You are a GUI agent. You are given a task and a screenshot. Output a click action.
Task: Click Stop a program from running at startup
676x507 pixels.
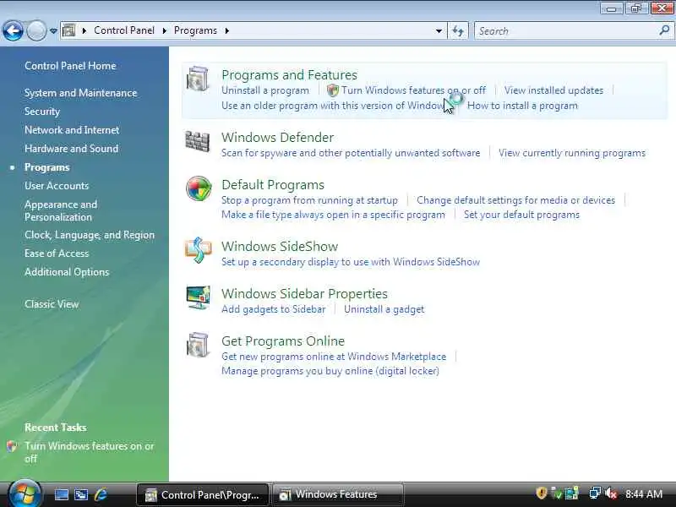pyautogui.click(x=309, y=200)
